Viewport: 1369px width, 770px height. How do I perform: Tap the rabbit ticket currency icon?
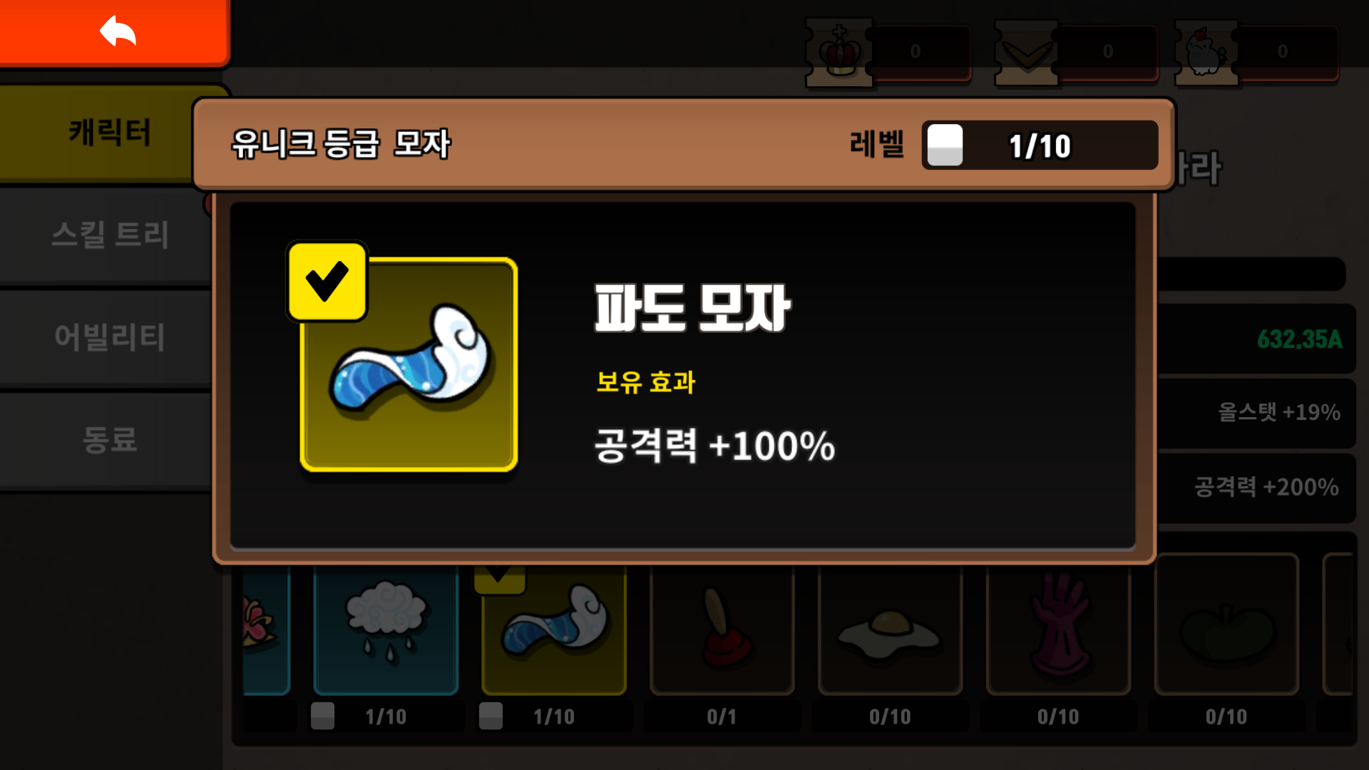pyautogui.click(x=1206, y=52)
